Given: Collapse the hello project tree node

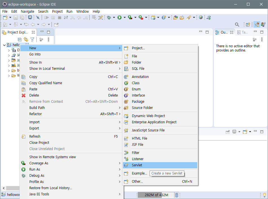Looking at the screenshot, I should [x=4, y=45].
